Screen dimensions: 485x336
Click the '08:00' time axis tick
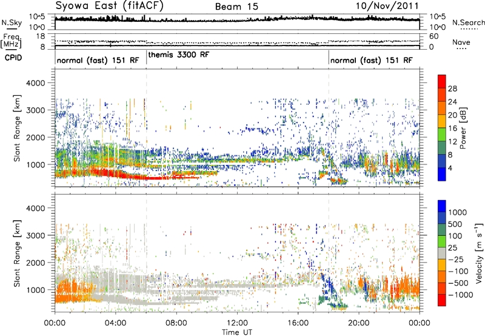[x=176, y=323]
